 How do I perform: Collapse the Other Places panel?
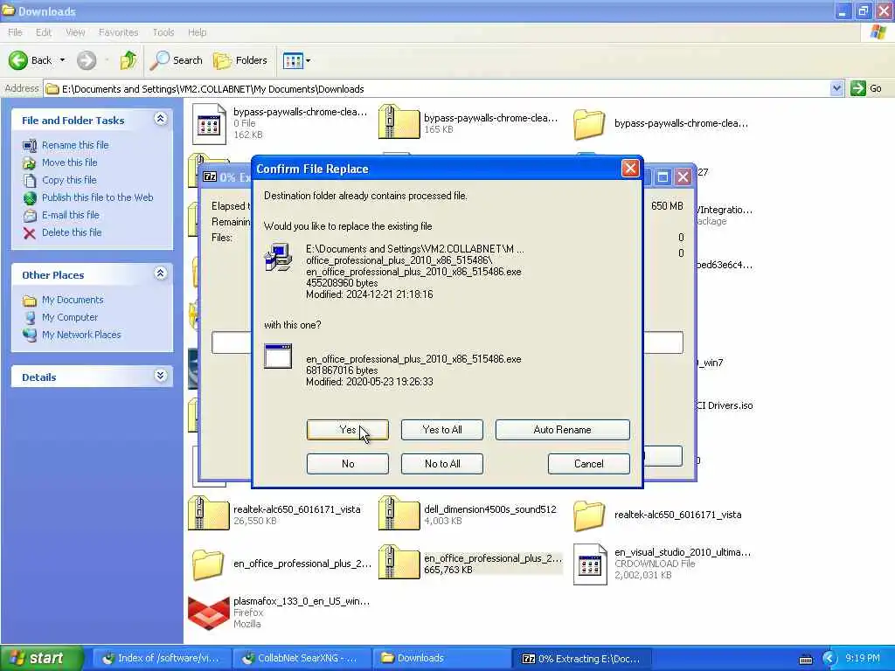pyautogui.click(x=161, y=273)
